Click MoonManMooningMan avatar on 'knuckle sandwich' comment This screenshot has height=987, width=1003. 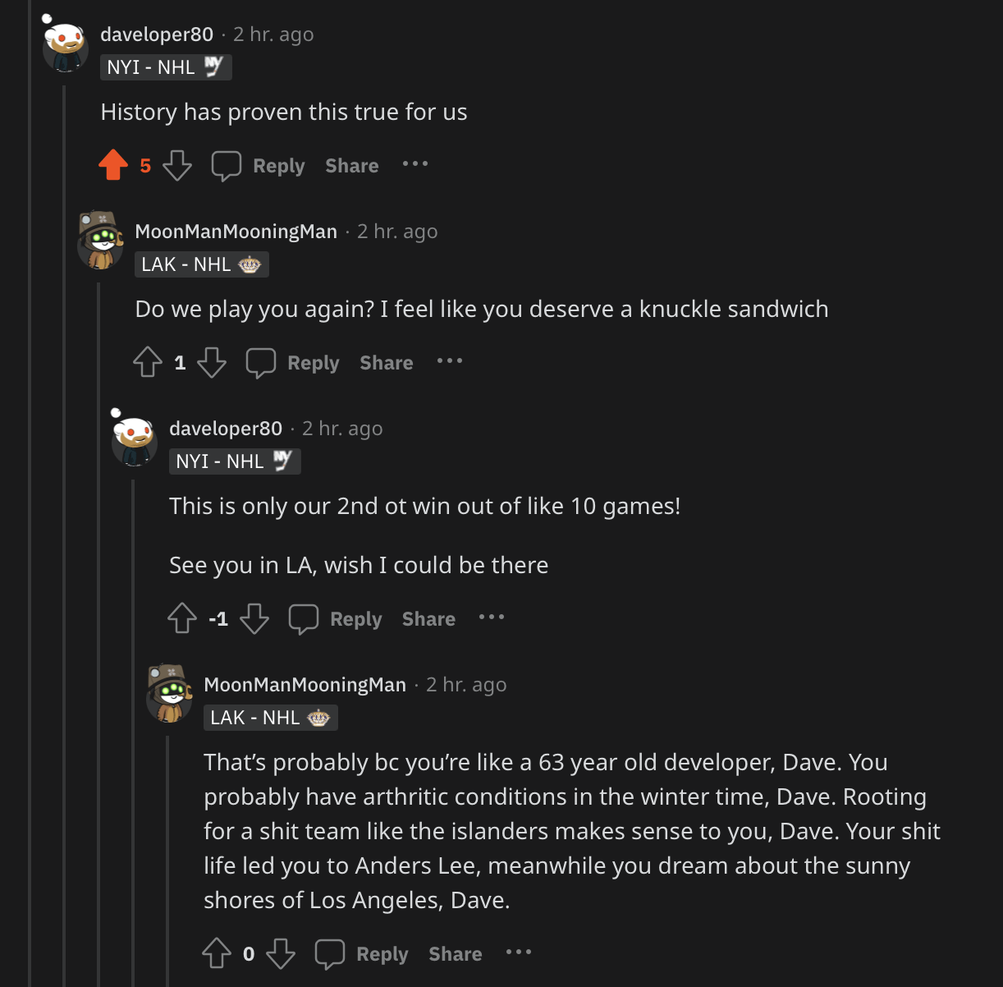(100, 240)
